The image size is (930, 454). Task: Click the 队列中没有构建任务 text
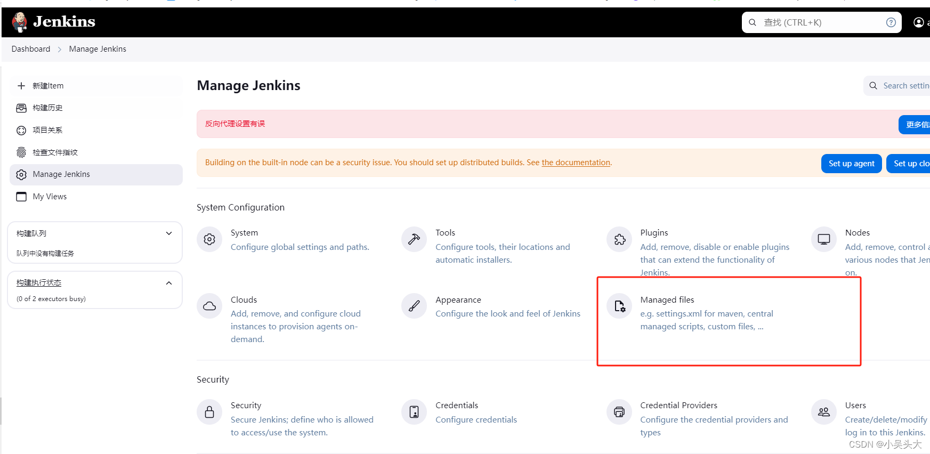pos(45,254)
